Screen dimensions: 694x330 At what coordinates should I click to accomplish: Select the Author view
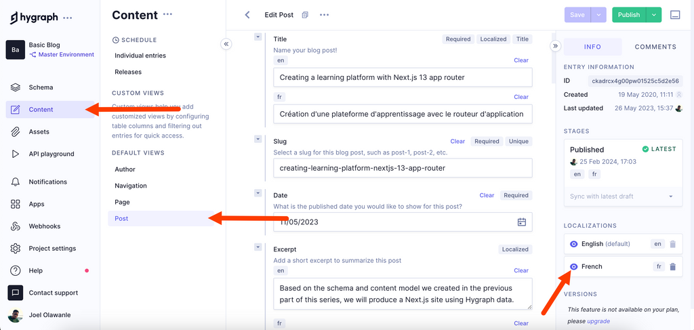click(125, 169)
